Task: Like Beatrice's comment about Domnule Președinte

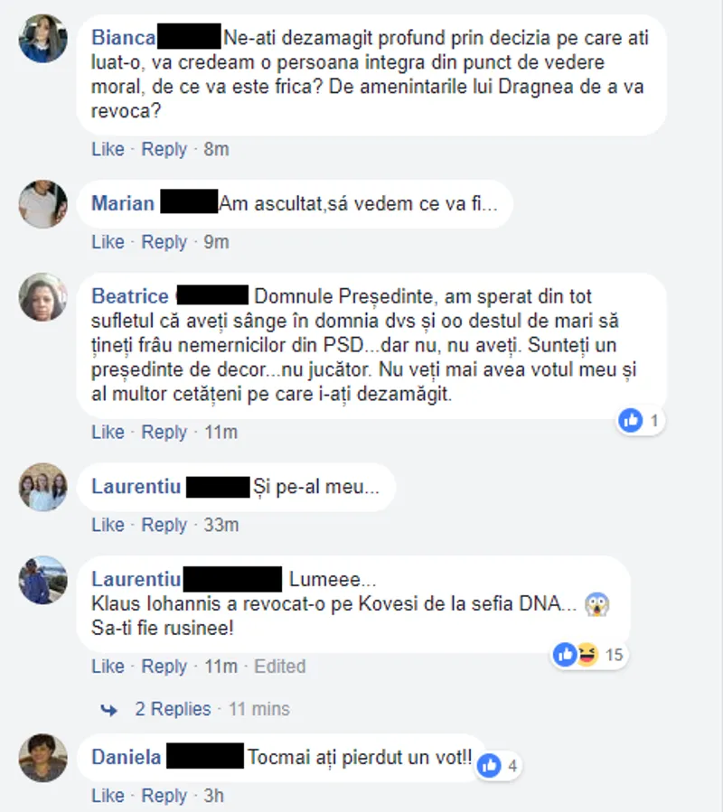Action: (x=108, y=432)
